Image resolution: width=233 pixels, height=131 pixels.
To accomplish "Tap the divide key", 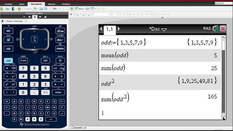I will tap(62, 76).
